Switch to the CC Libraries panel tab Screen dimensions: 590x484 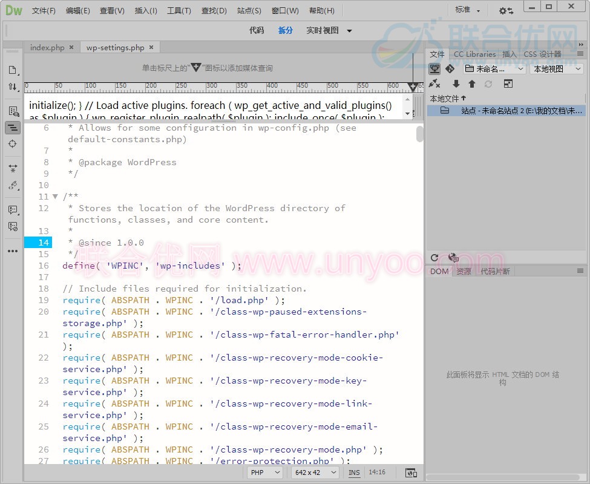point(474,54)
